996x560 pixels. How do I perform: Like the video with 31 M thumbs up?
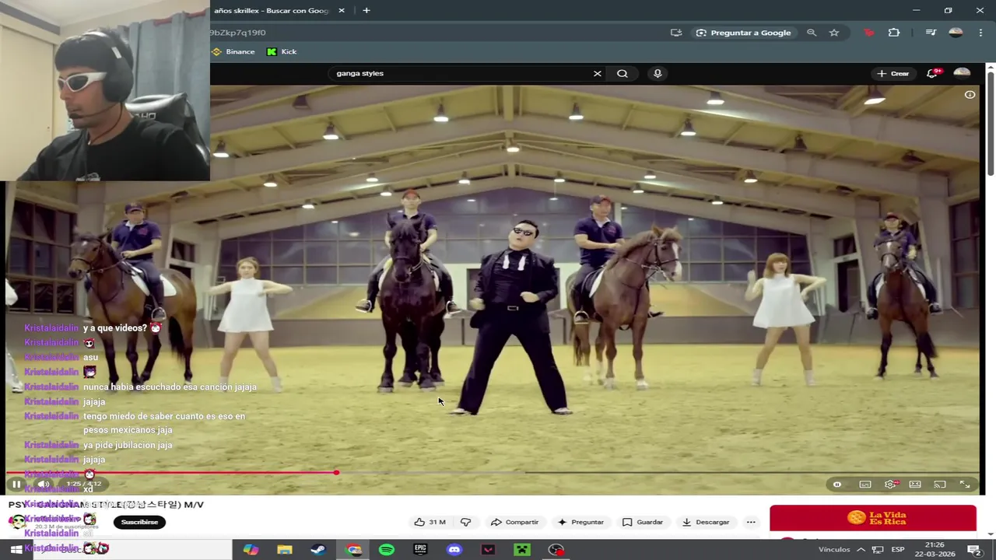pyautogui.click(x=430, y=522)
